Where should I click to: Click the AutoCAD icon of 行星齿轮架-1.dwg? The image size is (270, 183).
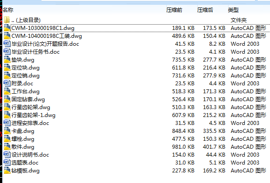[x=7, y=115]
